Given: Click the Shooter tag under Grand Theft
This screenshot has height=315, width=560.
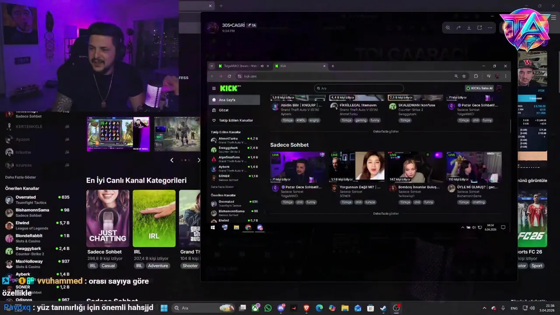Looking at the screenshot, I should click(190, 266).
